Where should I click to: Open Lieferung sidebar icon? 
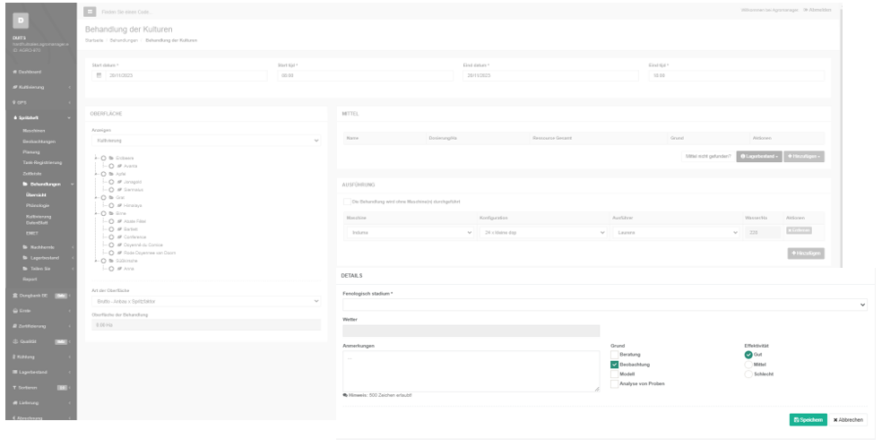[x=14, y=402]
